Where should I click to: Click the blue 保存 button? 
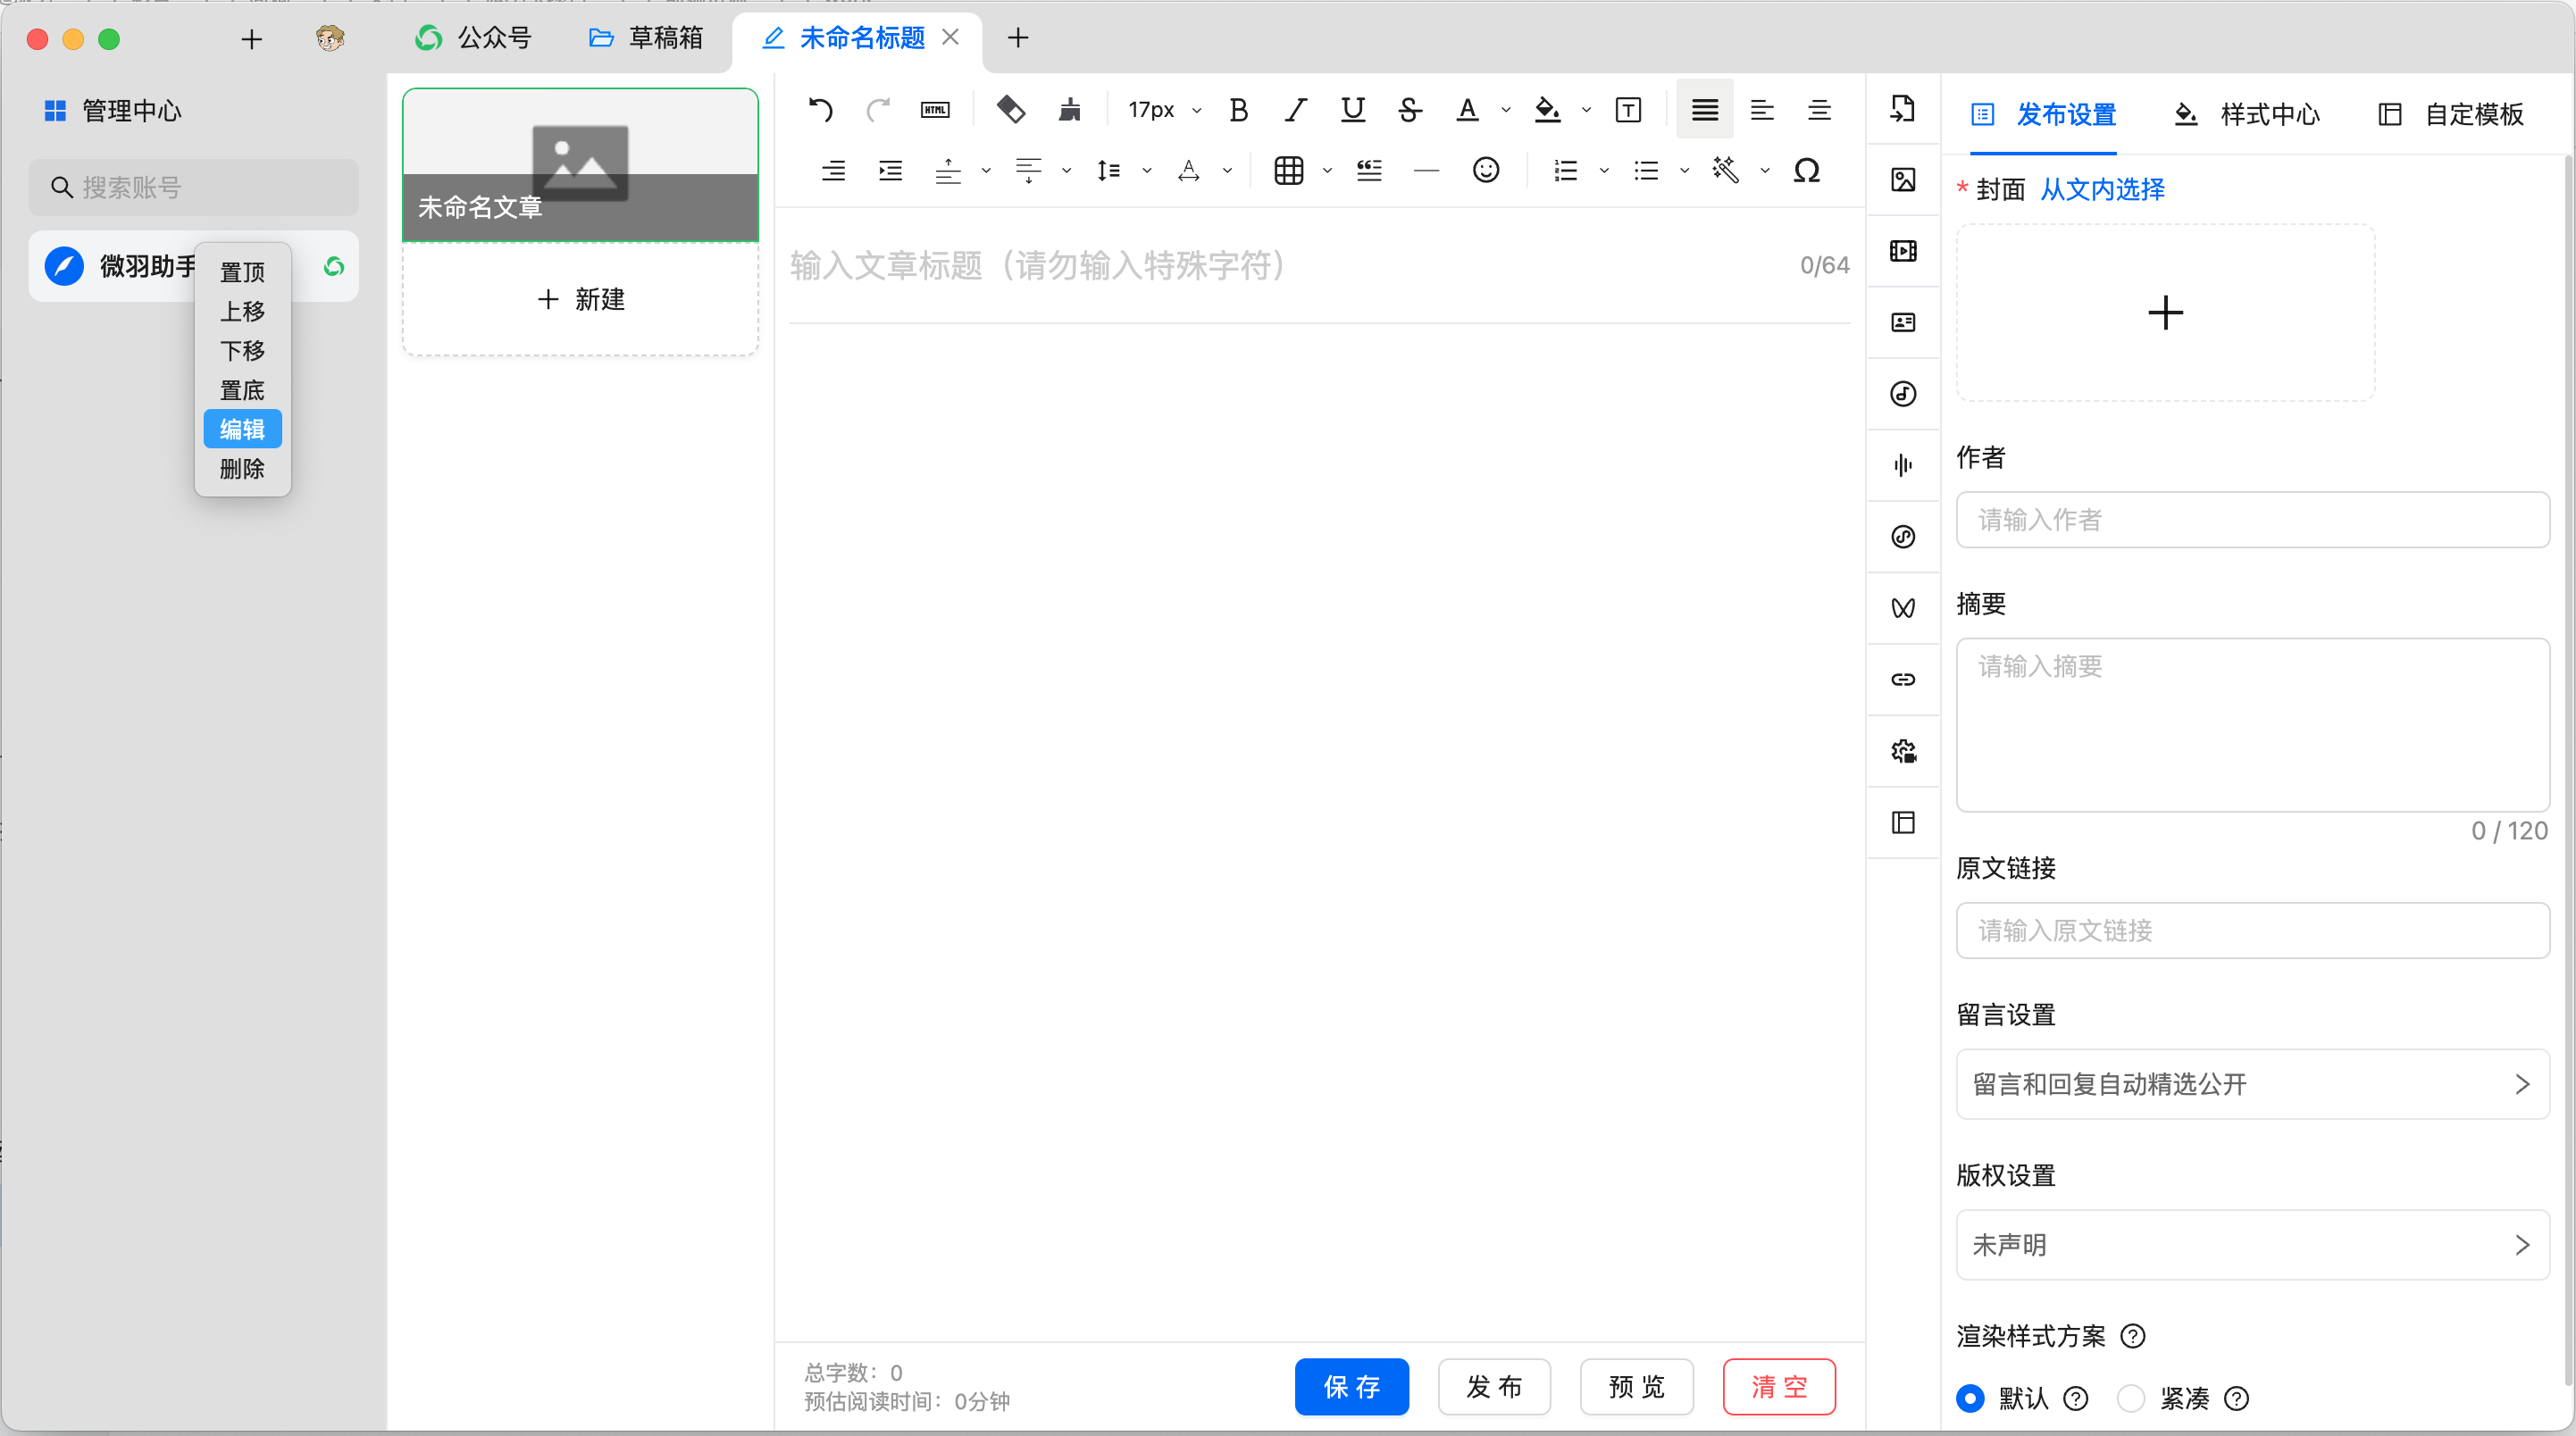click(x=1351, y=1387)
